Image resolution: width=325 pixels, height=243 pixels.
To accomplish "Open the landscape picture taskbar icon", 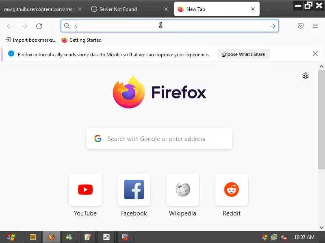I will pos(69,237).
